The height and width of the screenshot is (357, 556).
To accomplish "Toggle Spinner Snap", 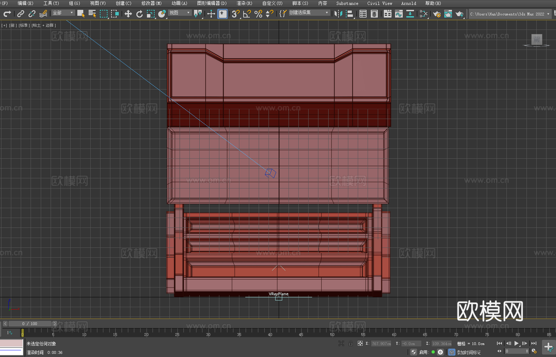I will [270, 14].
